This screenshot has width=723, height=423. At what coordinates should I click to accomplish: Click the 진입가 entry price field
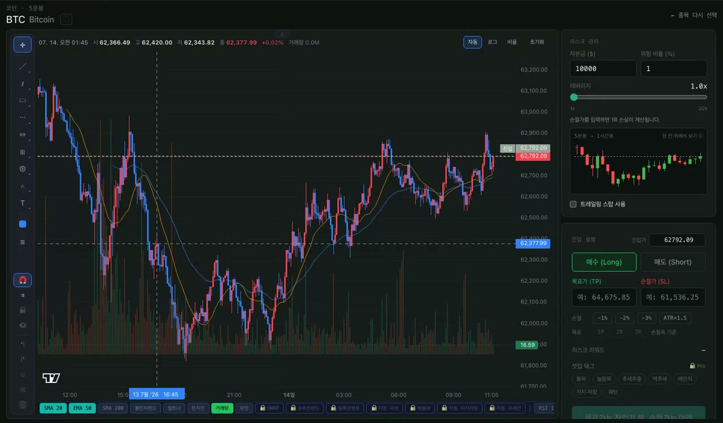(x=677, y=240)
